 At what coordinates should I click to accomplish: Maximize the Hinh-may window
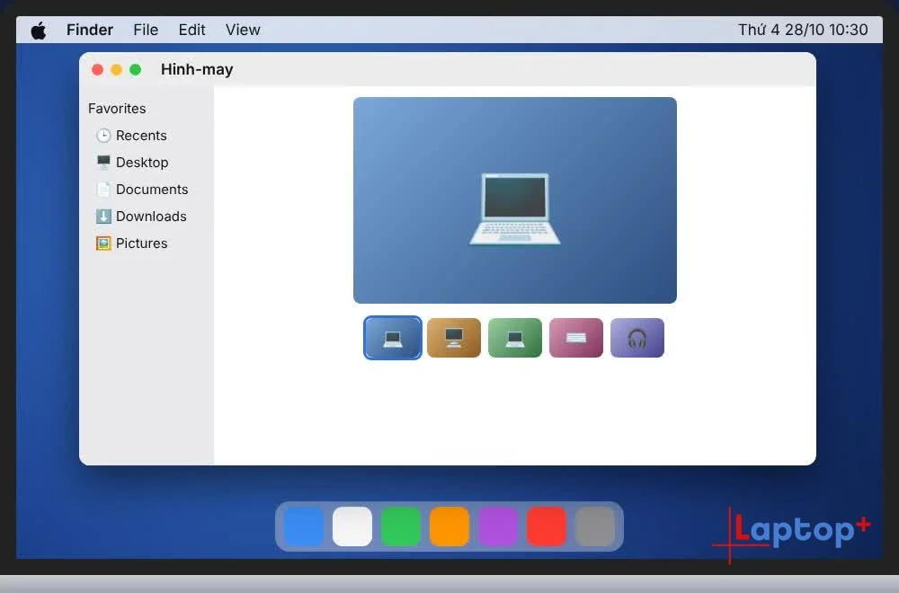136,70
